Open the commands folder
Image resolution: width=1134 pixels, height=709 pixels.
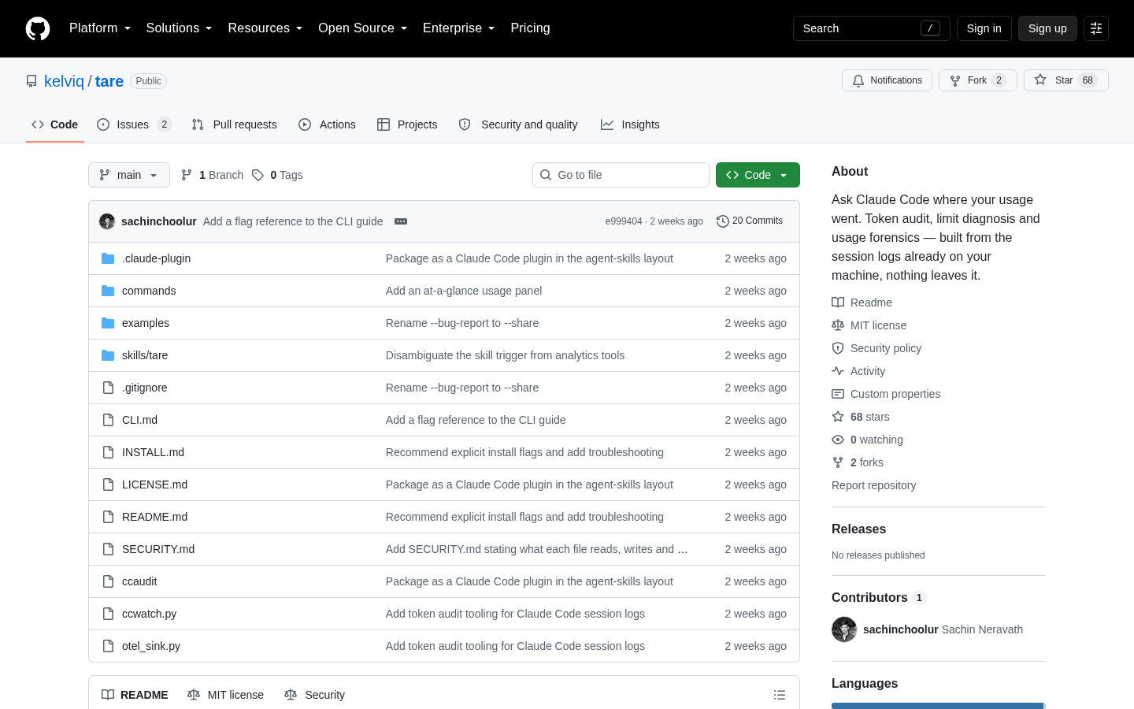coord(149,291)
